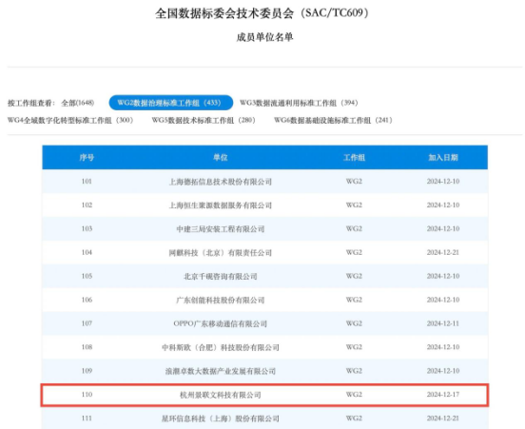This screenshot has width=525, height=429.
Task: Click the 加入日期 column header
Action: click(443, 157)
